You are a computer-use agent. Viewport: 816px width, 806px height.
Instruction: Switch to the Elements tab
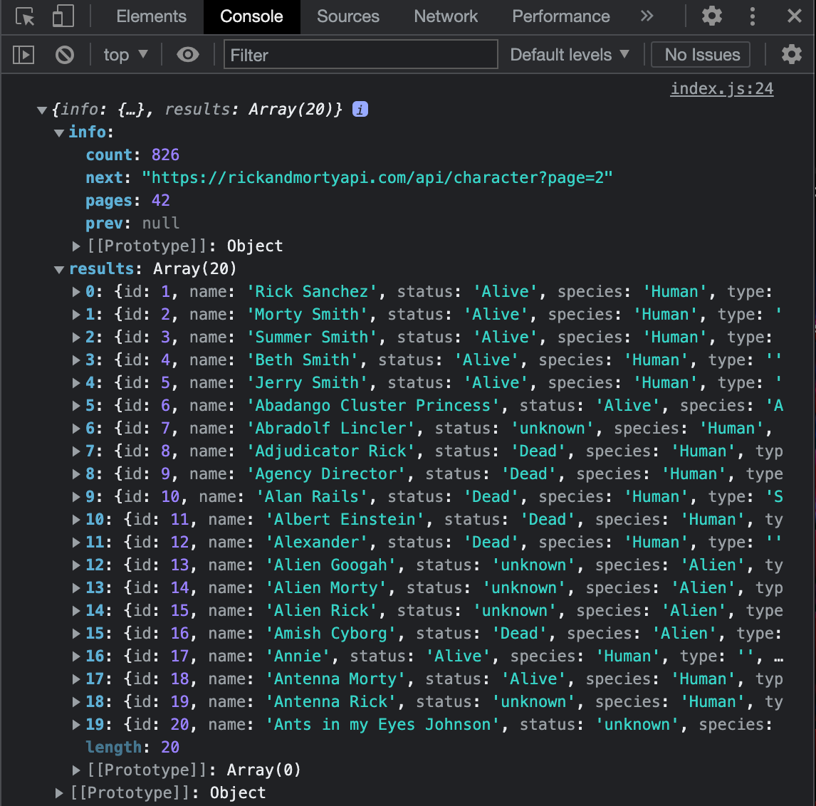[x=151, y=16]
